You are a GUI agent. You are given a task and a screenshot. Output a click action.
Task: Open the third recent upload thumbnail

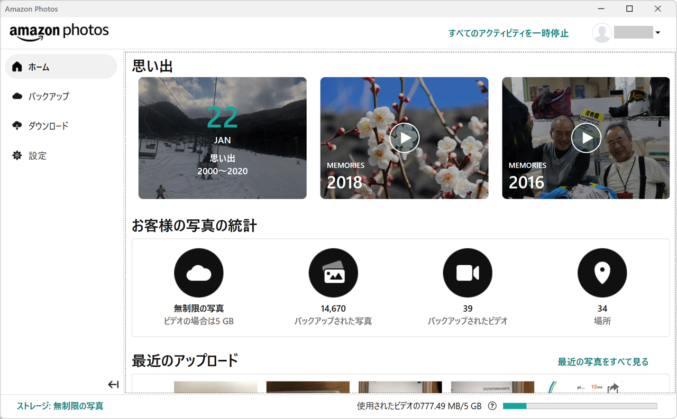click(400, 387)
